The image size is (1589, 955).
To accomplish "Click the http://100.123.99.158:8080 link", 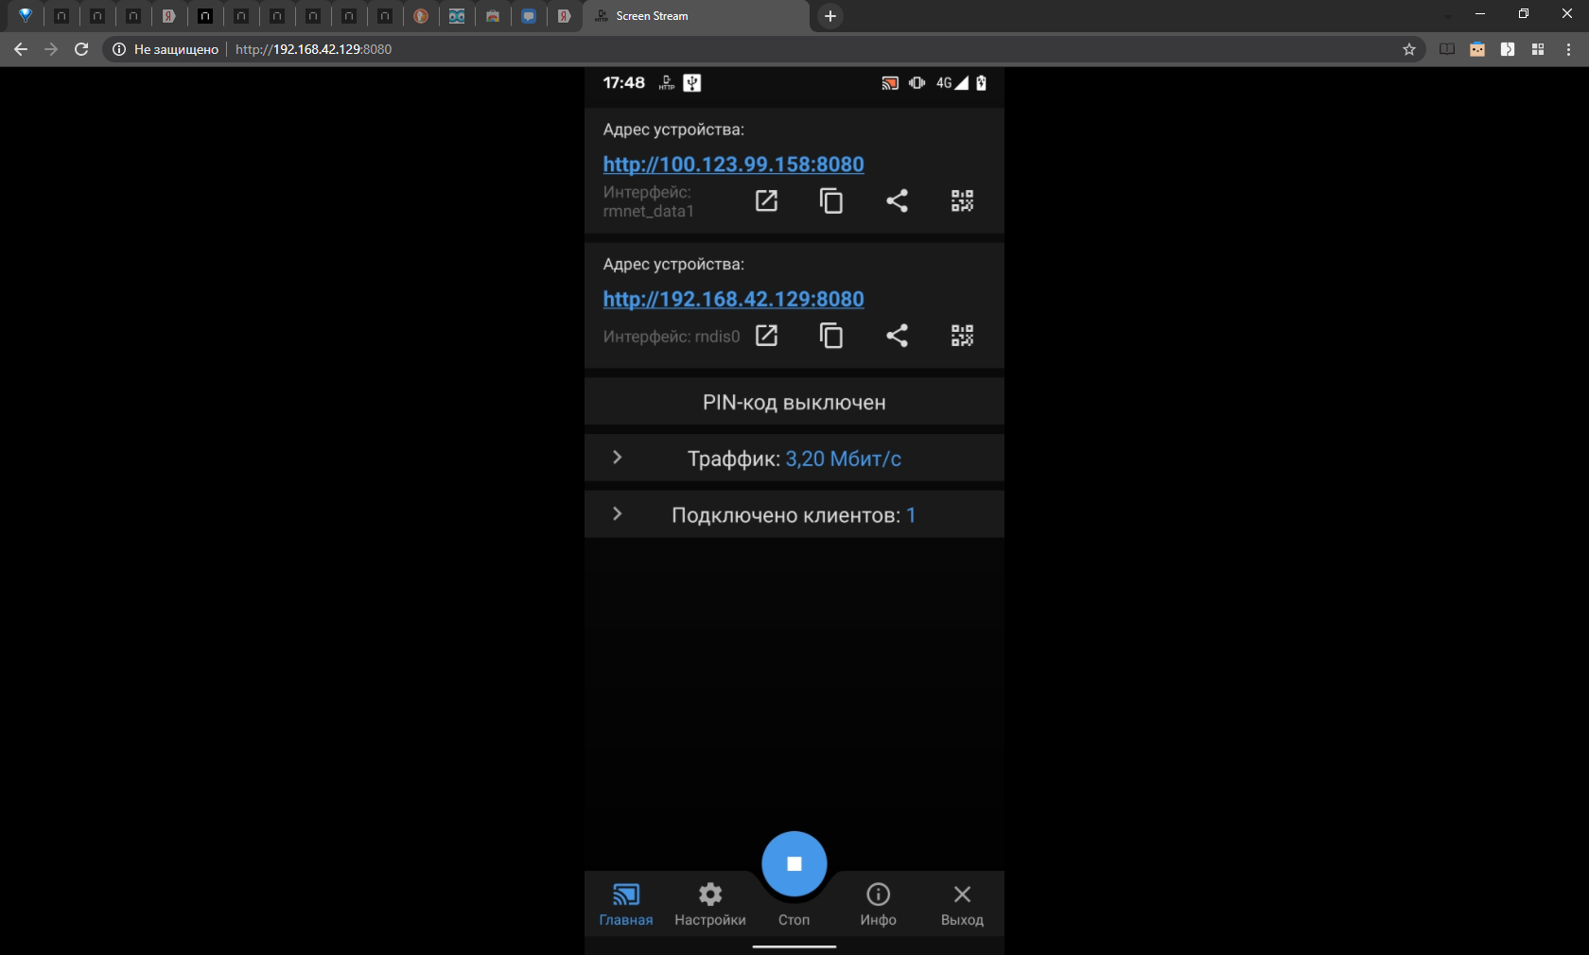I will tap(733, 165).
